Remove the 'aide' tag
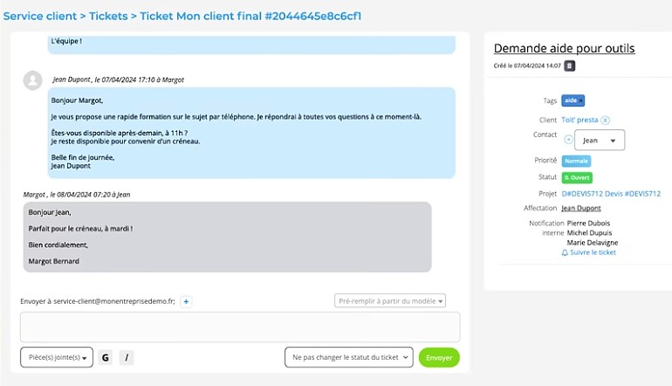672x386 pixels. [x=580, y=100]
